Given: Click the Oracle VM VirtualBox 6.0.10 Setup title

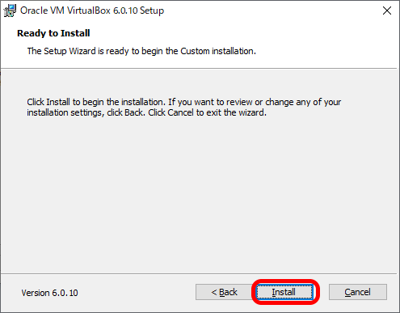Looking at the screenshot, I should [x=92, y=11].
